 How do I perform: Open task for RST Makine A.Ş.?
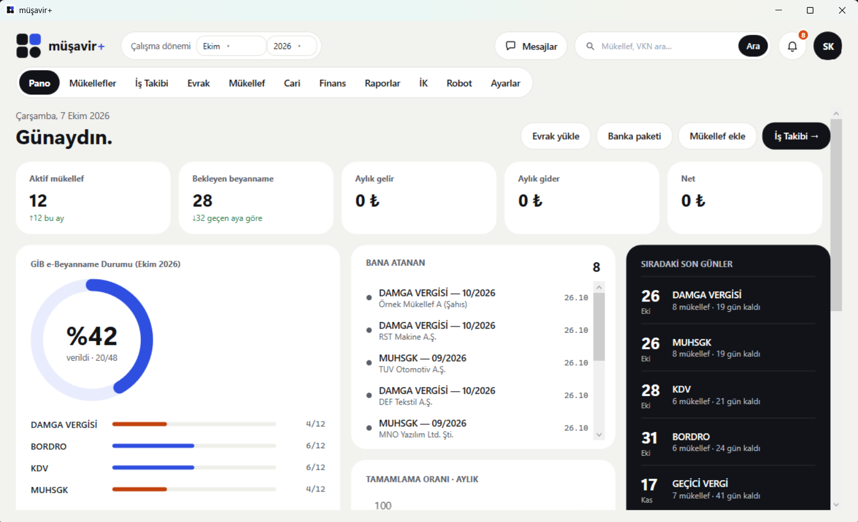477,330
